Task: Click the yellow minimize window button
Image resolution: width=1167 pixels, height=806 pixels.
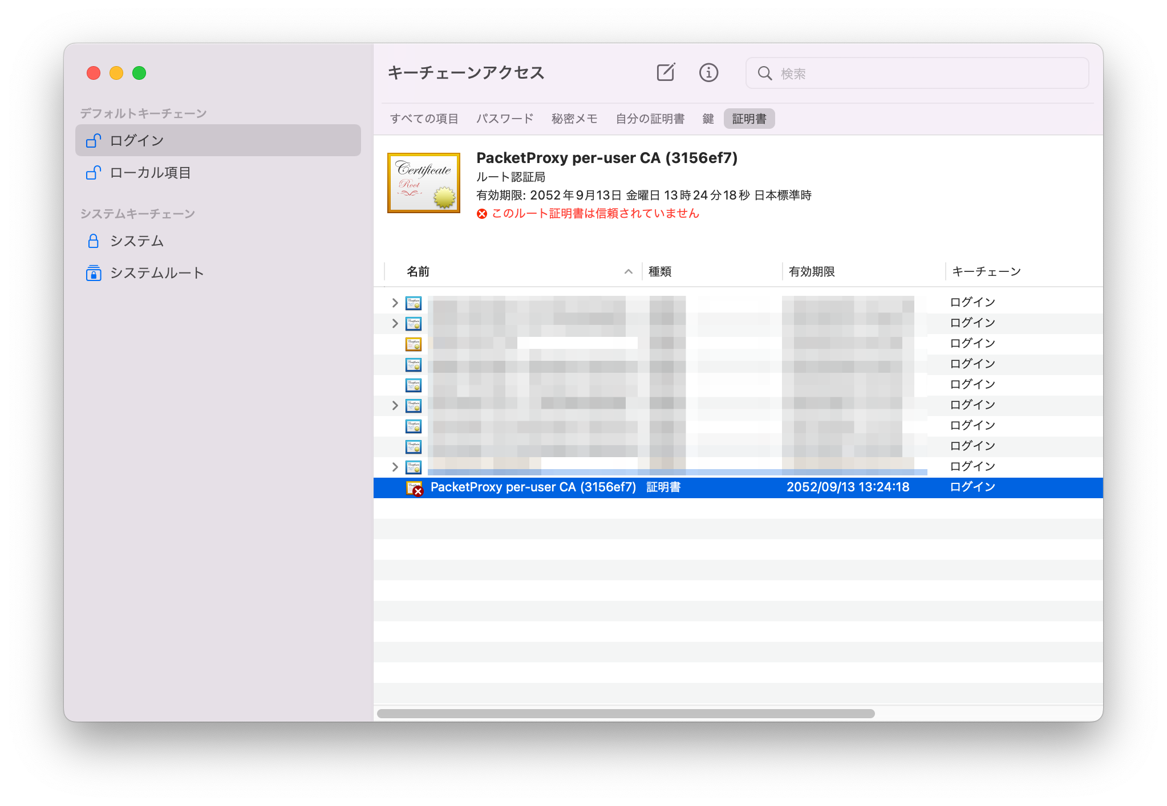Action: [x=116, y=73]
